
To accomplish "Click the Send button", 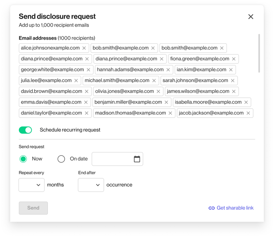I will point(33,208).
